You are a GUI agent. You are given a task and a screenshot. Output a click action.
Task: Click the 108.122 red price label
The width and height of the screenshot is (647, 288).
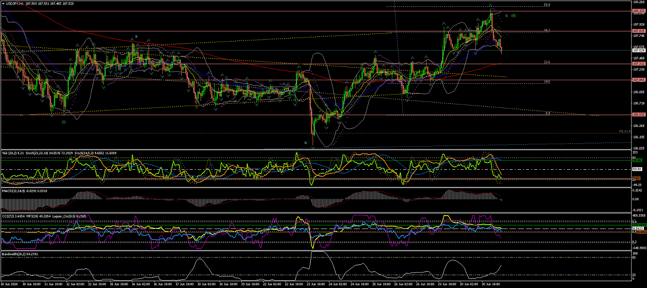click(x=638, y=10)
